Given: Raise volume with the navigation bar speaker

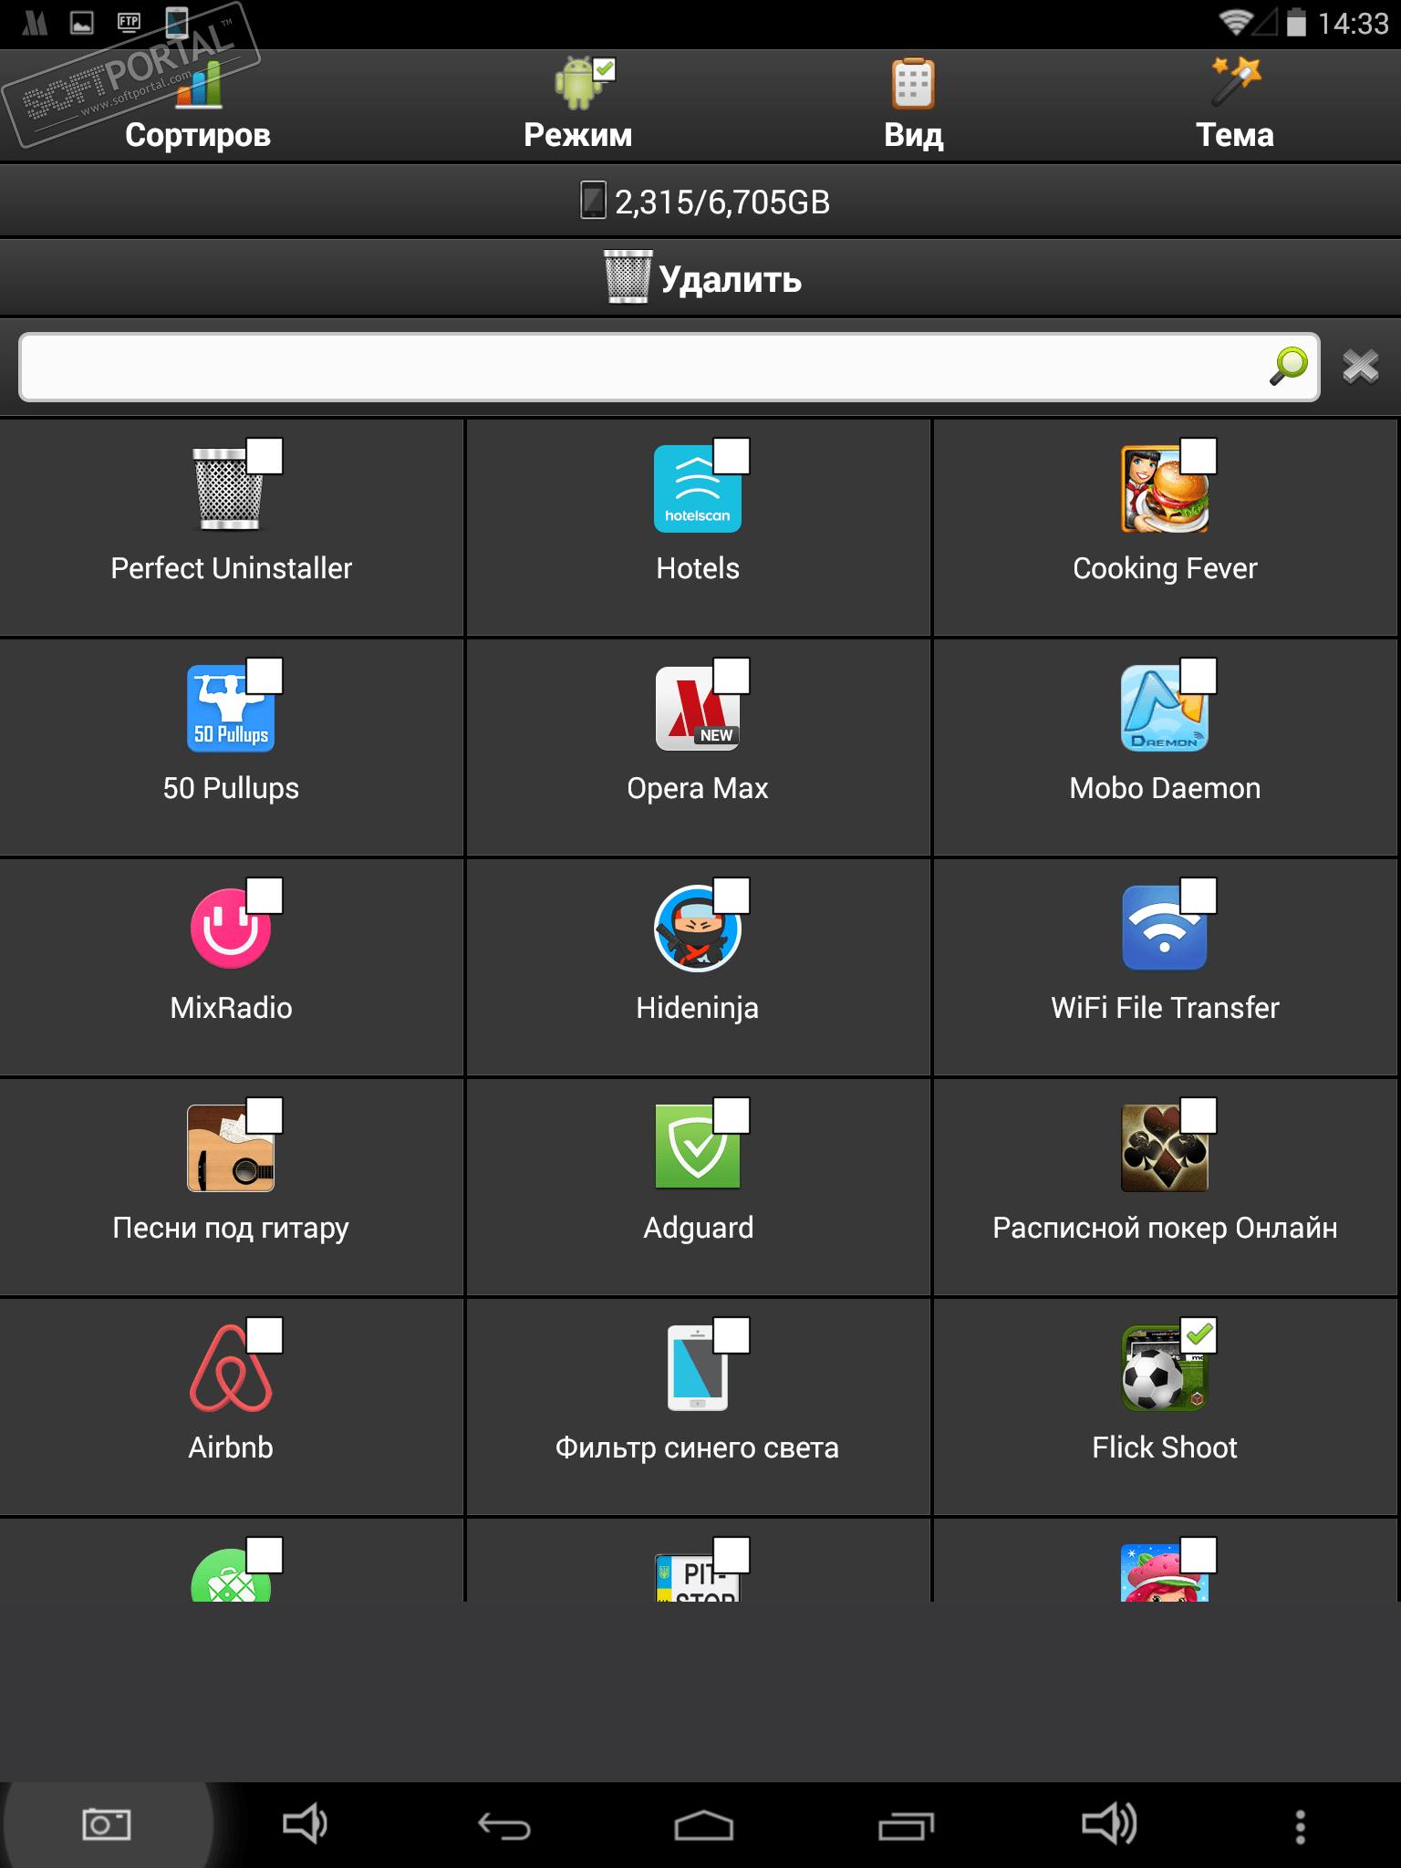Looking at the screenshot, I should [x=1108, y=1825].
